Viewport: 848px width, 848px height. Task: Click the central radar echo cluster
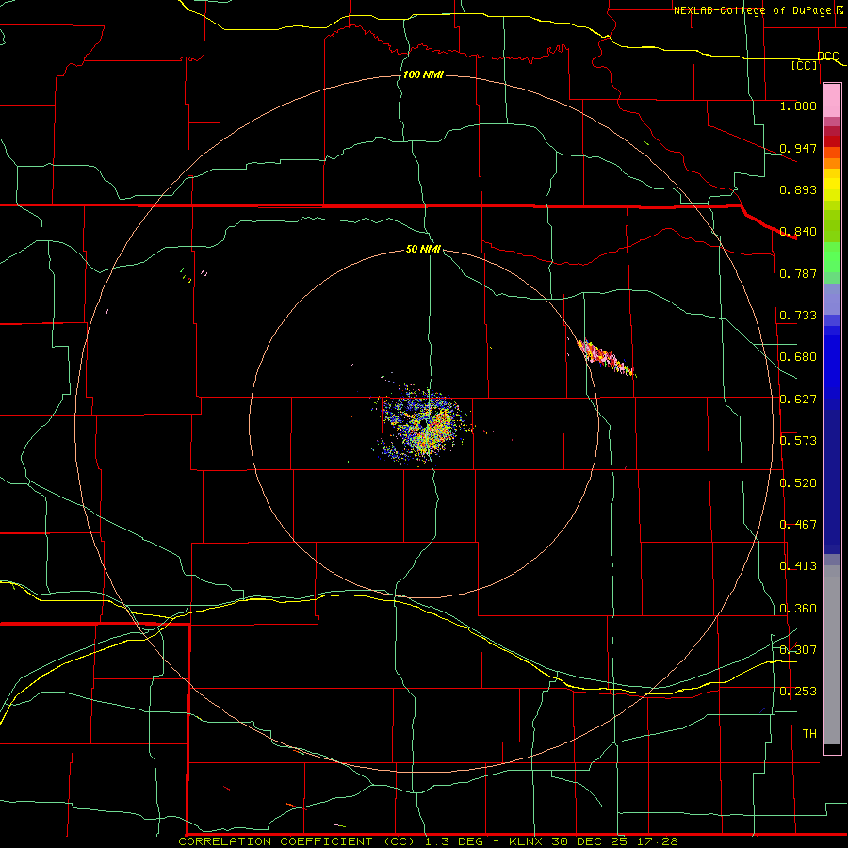pyautogui.click(x=425, y=426)
